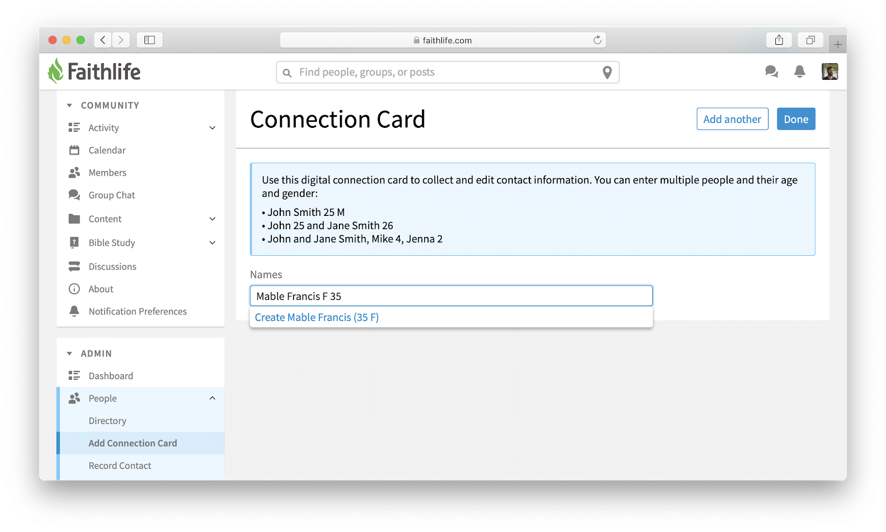Click the Add another button
The image size is (886, 532).
[x=732, y=119]
